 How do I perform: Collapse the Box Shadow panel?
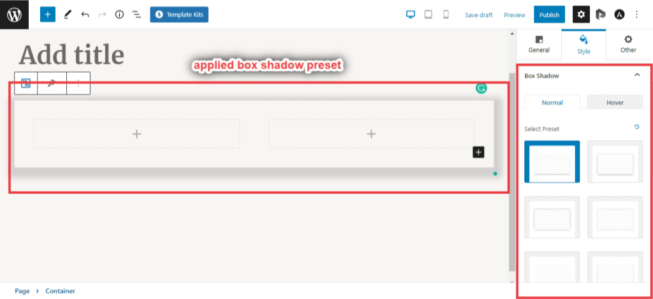[636, 75]
